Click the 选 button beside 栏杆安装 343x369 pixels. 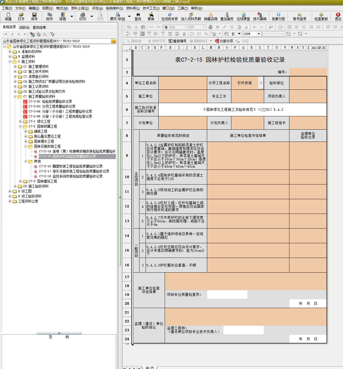pyautogui.click(x=261, y=83)
